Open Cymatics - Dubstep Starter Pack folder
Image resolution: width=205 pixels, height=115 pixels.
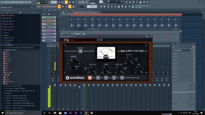(x=16, y=96)
